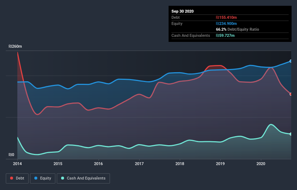The width and height of the screenshot is (297, 190).
Task: Select the teal Cash endpoint marker
Action: [290, 134]
